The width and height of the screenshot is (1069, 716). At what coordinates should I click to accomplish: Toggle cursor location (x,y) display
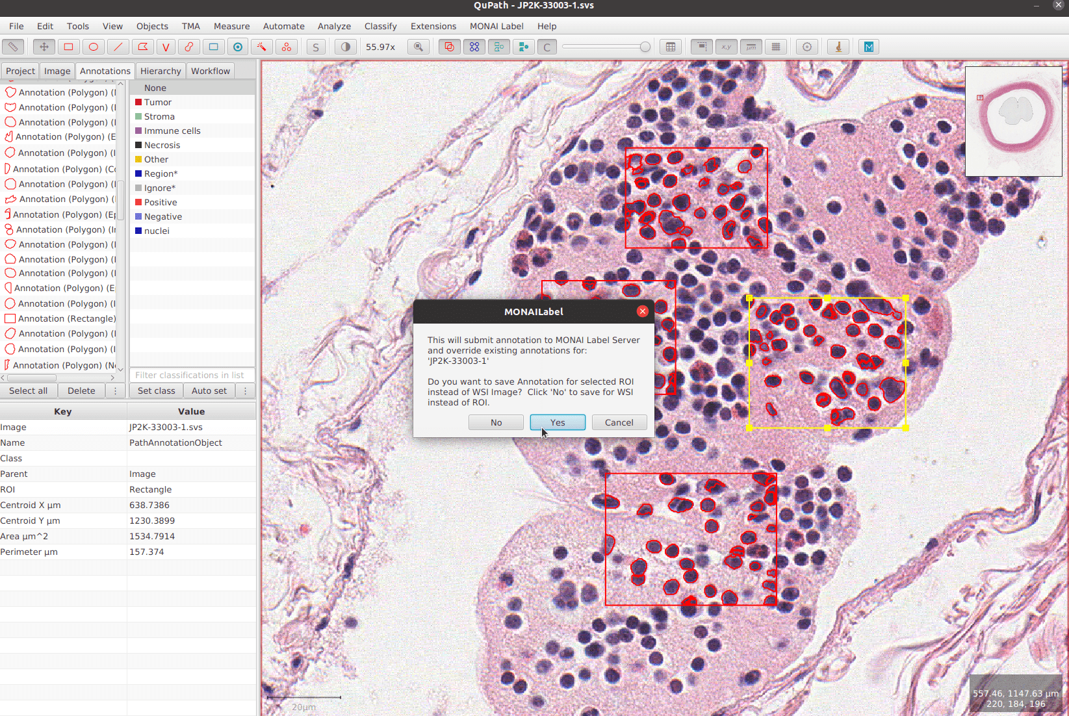pyautogui.click(x=726, y=47)
